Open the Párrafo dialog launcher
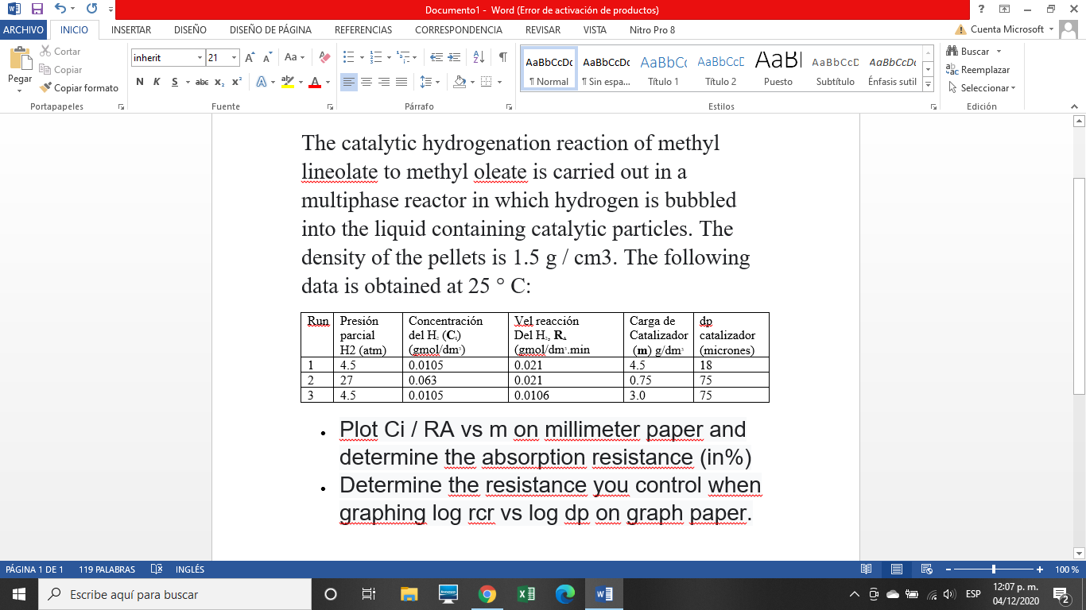 pyautogui.click(x=509, y=106)
